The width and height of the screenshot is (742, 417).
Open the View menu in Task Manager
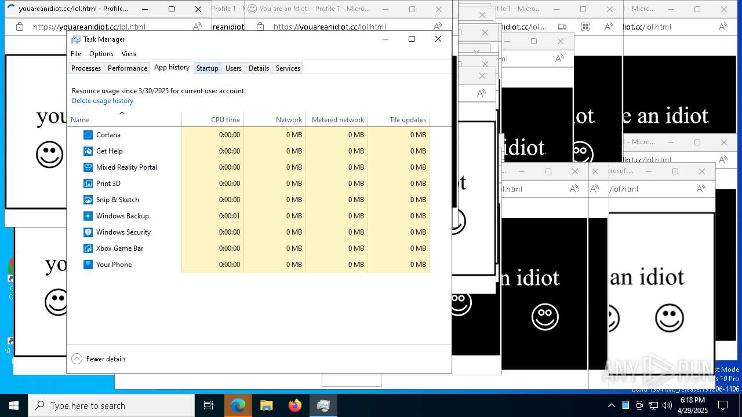129,54
